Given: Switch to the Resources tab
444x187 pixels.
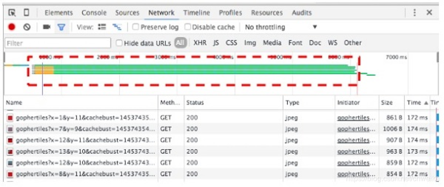Looking at the screenshot, I should pos(267,13).
